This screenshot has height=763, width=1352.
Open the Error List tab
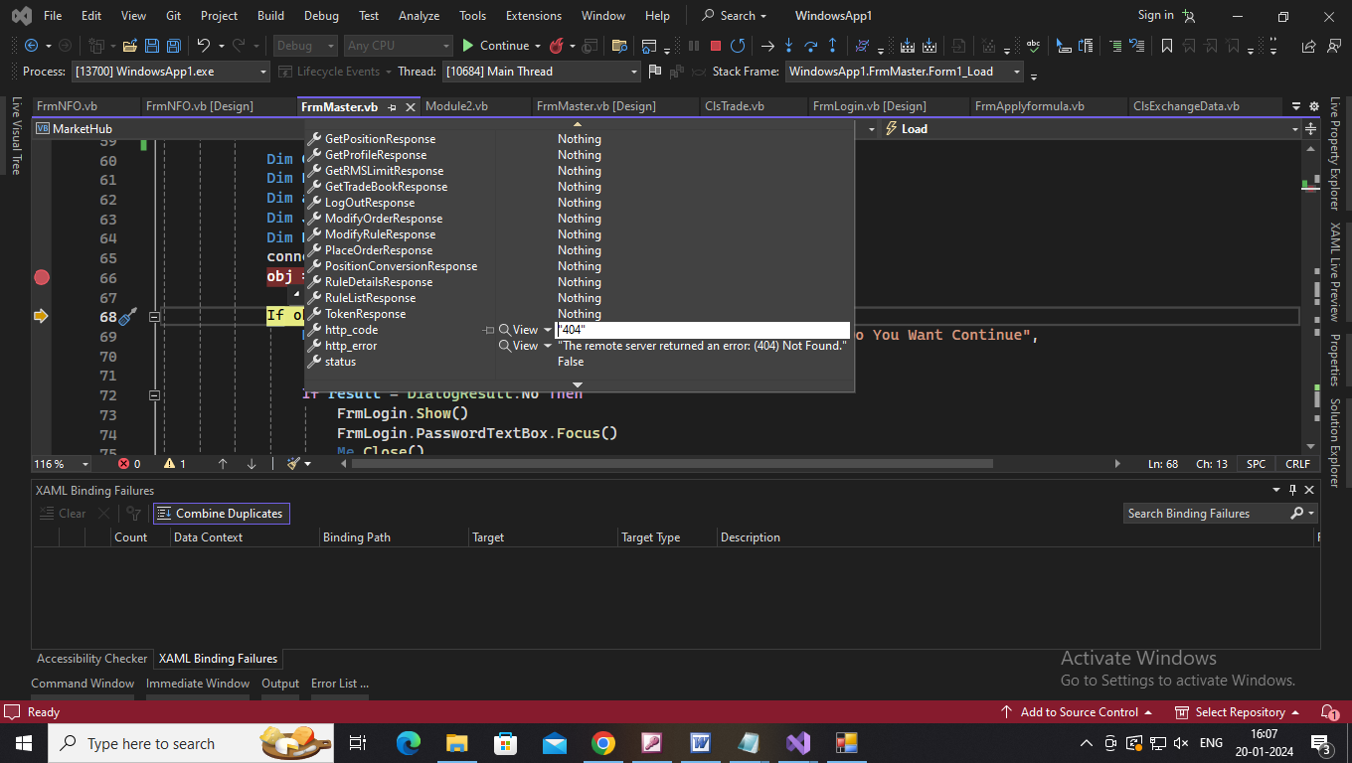pos(340,684)
